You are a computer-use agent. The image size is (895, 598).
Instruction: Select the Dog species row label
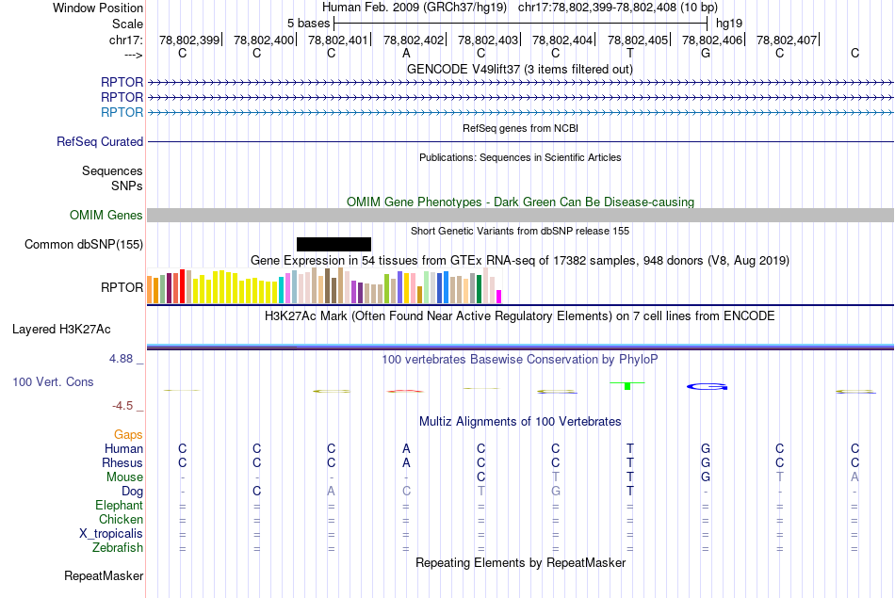click(x=132, y=491)
